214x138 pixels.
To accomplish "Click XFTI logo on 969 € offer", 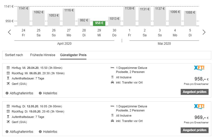I will click(199, 107).
